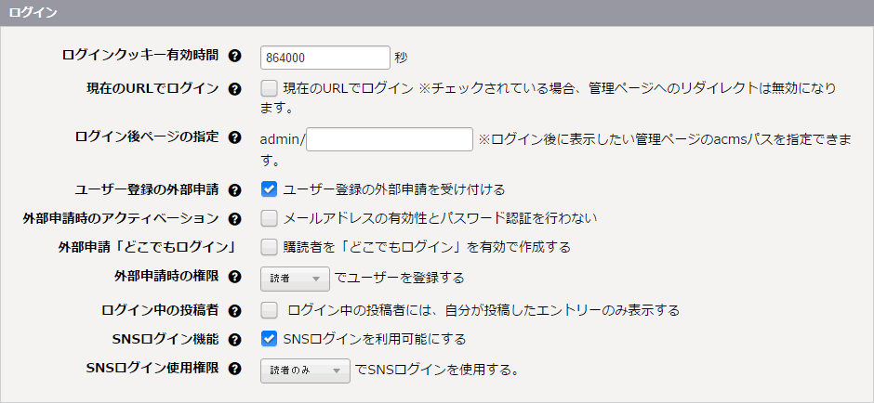Open the 読者 role dropdown
Image resolution: width=874 pixels, height=403 pixels.
[x=296, y=279]
